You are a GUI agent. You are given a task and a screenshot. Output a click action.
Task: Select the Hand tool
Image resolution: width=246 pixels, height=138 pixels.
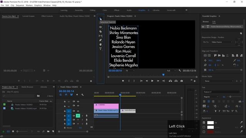100,44
